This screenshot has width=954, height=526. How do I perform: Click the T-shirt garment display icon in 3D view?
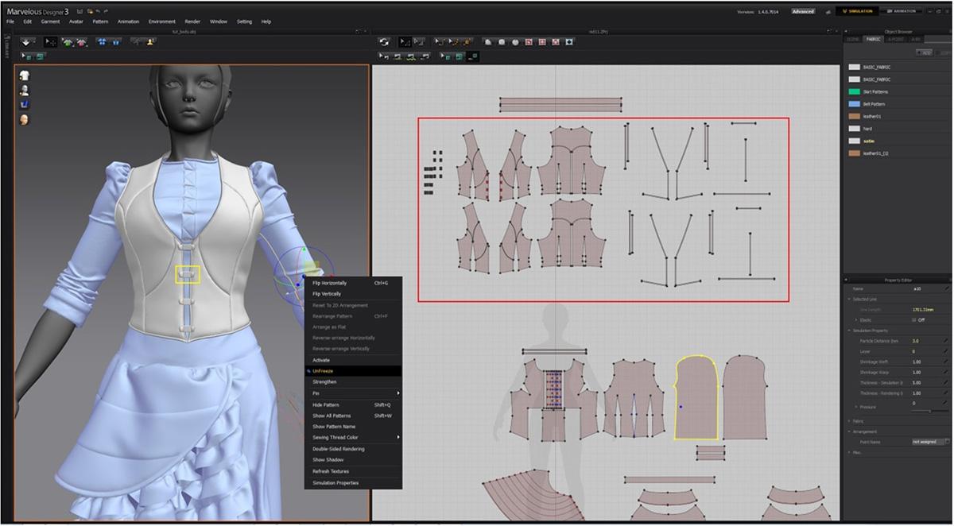(25, 75)
